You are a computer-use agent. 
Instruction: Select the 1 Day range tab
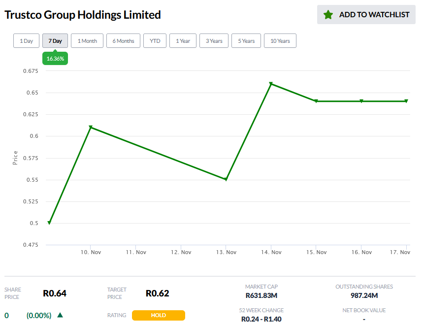tap(27, 41)
